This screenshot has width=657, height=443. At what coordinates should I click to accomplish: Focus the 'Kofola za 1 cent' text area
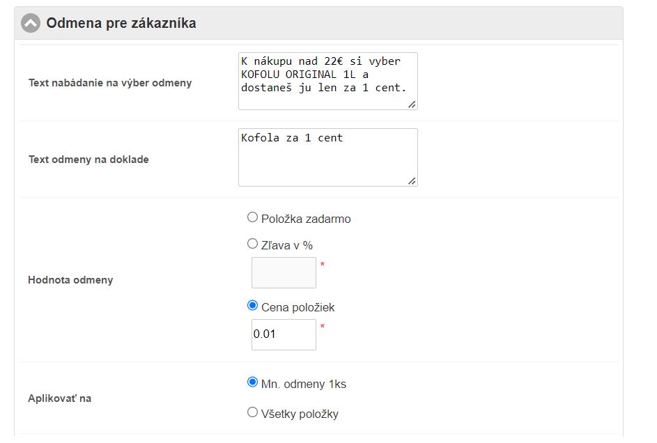[x=327, y=157]
